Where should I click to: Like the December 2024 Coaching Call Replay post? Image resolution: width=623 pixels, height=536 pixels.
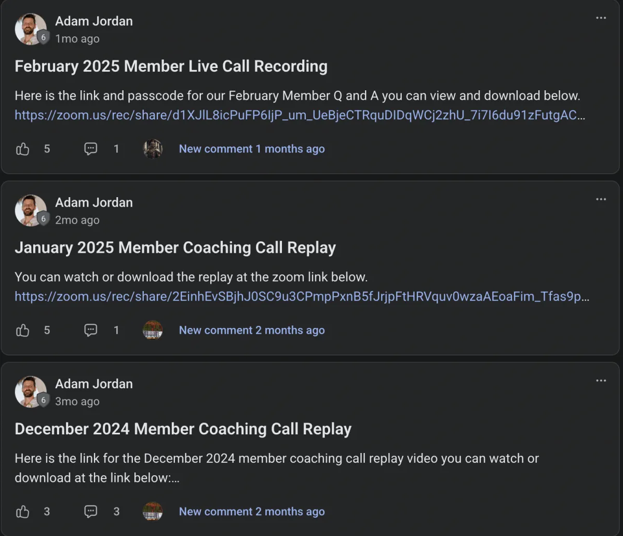tap(23, 512)
